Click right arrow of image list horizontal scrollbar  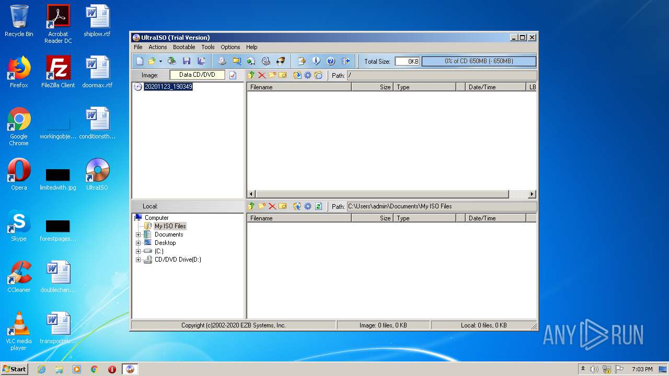point(532,194)
